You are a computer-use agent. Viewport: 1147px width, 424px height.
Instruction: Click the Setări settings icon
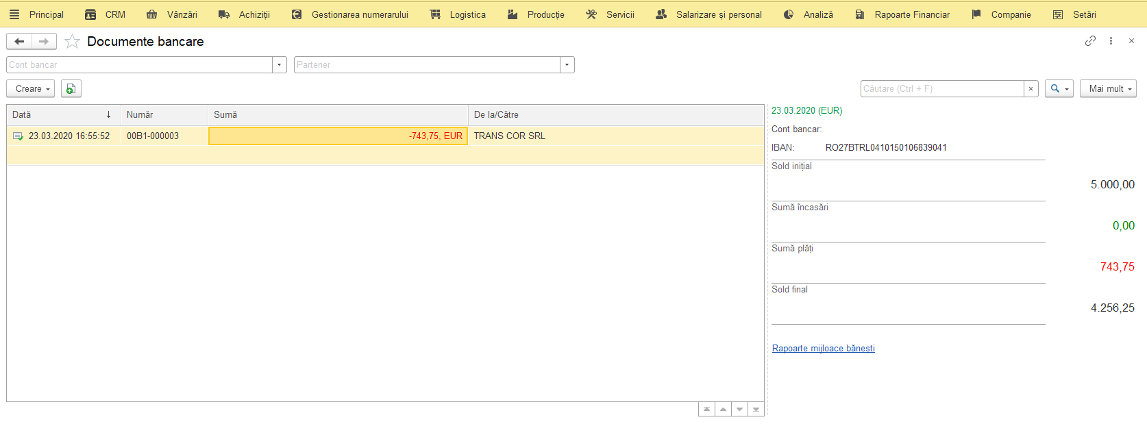pyautogui.click(x=1058, y=14)
